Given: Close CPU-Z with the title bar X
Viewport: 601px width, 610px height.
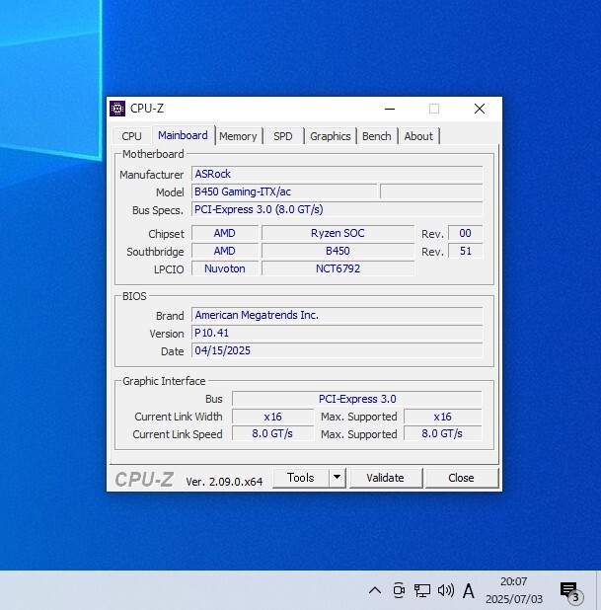Looking at the screenshot, I should 480,109.
